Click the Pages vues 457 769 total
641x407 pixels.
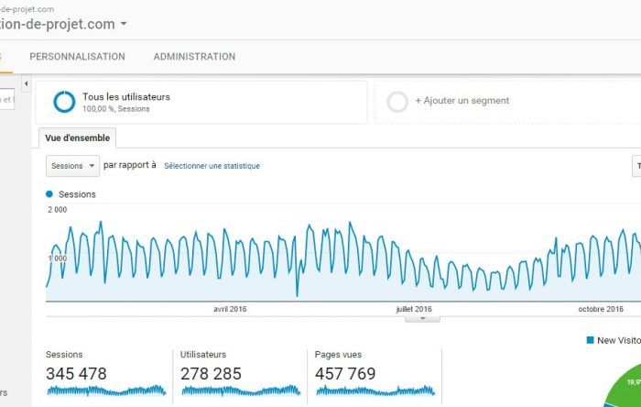[x=345, y=373]
